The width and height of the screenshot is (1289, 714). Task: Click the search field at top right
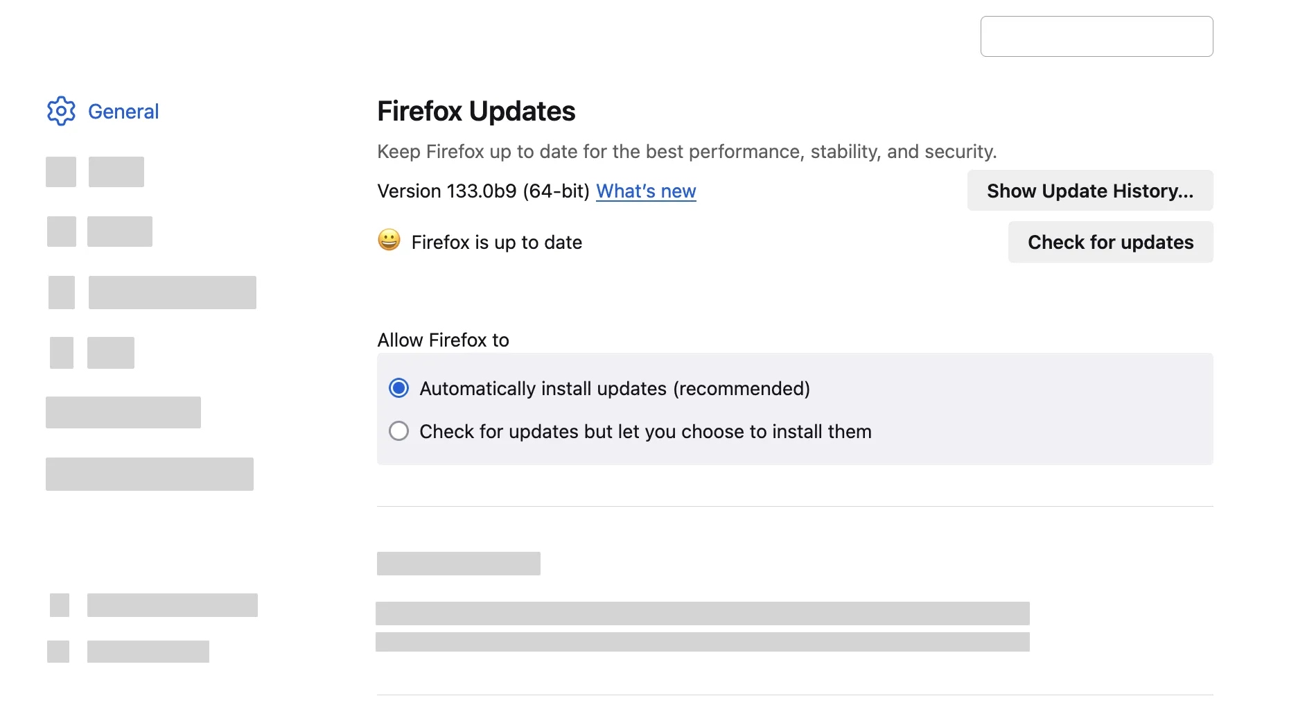[x=1096, y=36]
